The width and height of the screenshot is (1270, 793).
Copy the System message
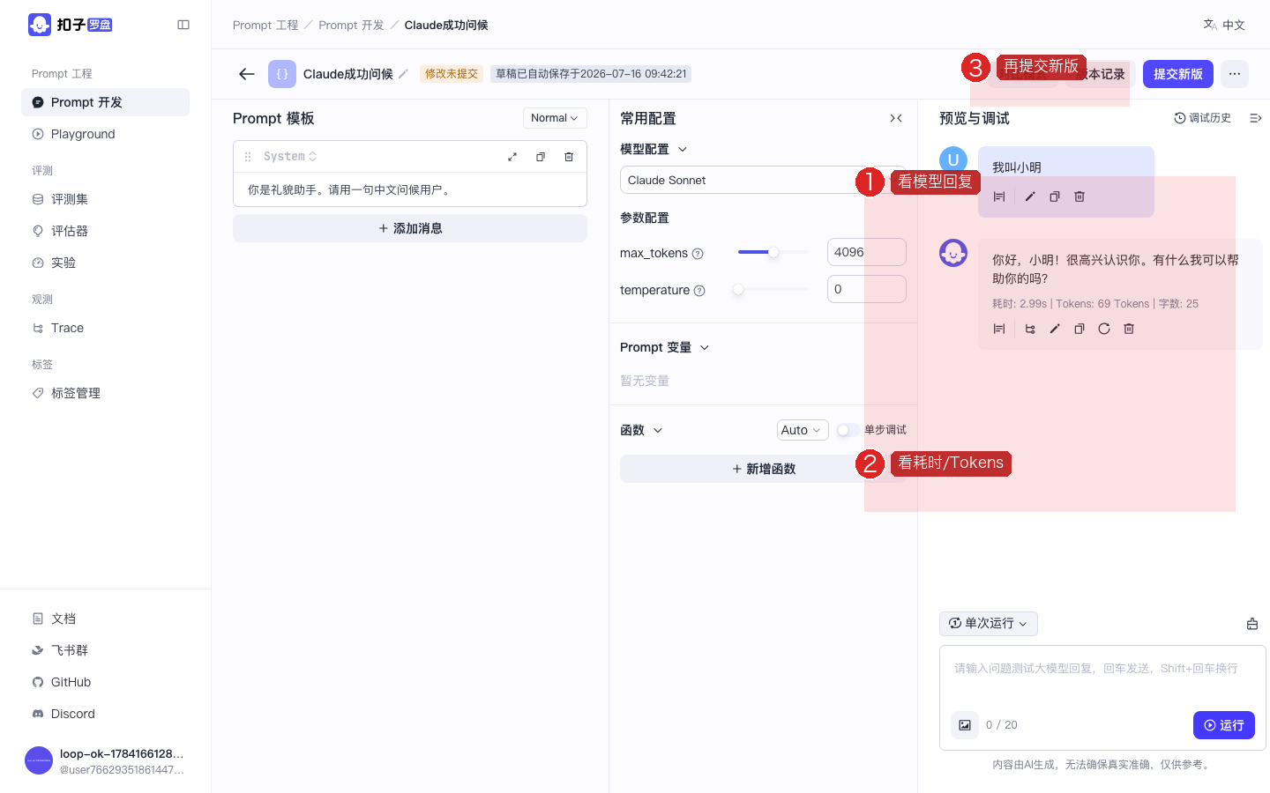(541, 157)
